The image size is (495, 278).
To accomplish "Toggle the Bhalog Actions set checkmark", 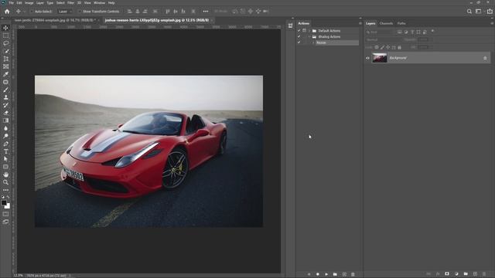I will pos(299,36).
